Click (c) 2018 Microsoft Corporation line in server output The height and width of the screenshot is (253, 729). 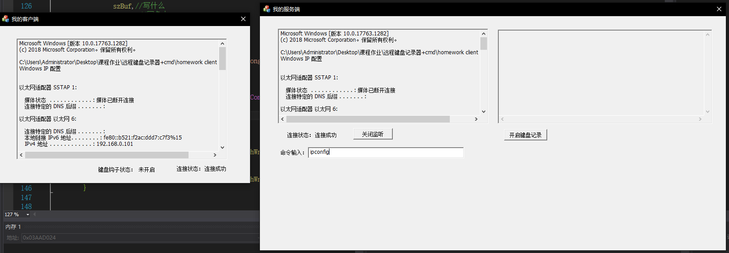339,40
